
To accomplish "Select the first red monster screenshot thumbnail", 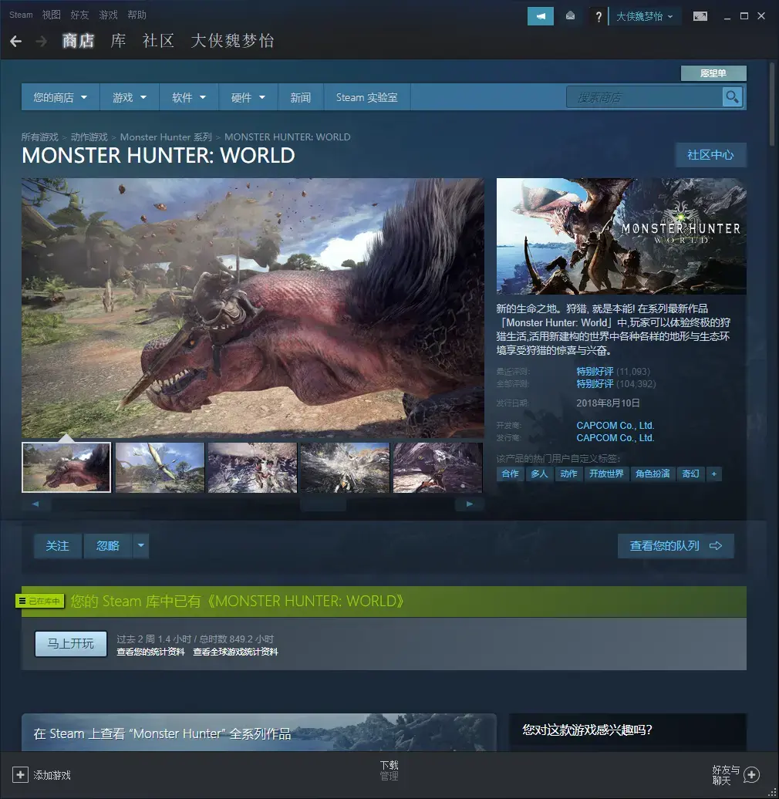I will [x=66, y=467].
